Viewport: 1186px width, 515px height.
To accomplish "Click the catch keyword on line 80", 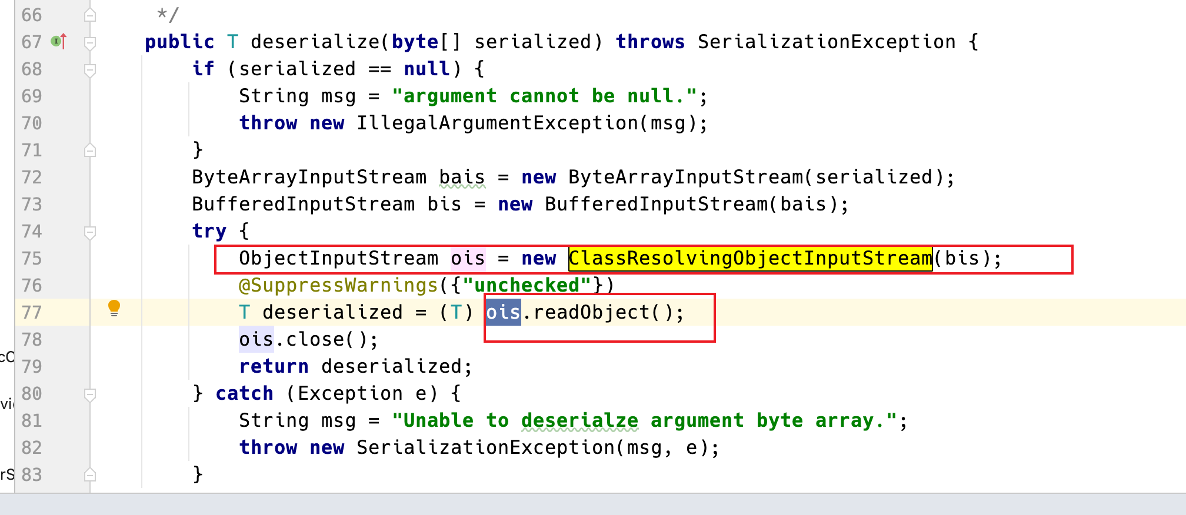I will (x=244, y=393).
